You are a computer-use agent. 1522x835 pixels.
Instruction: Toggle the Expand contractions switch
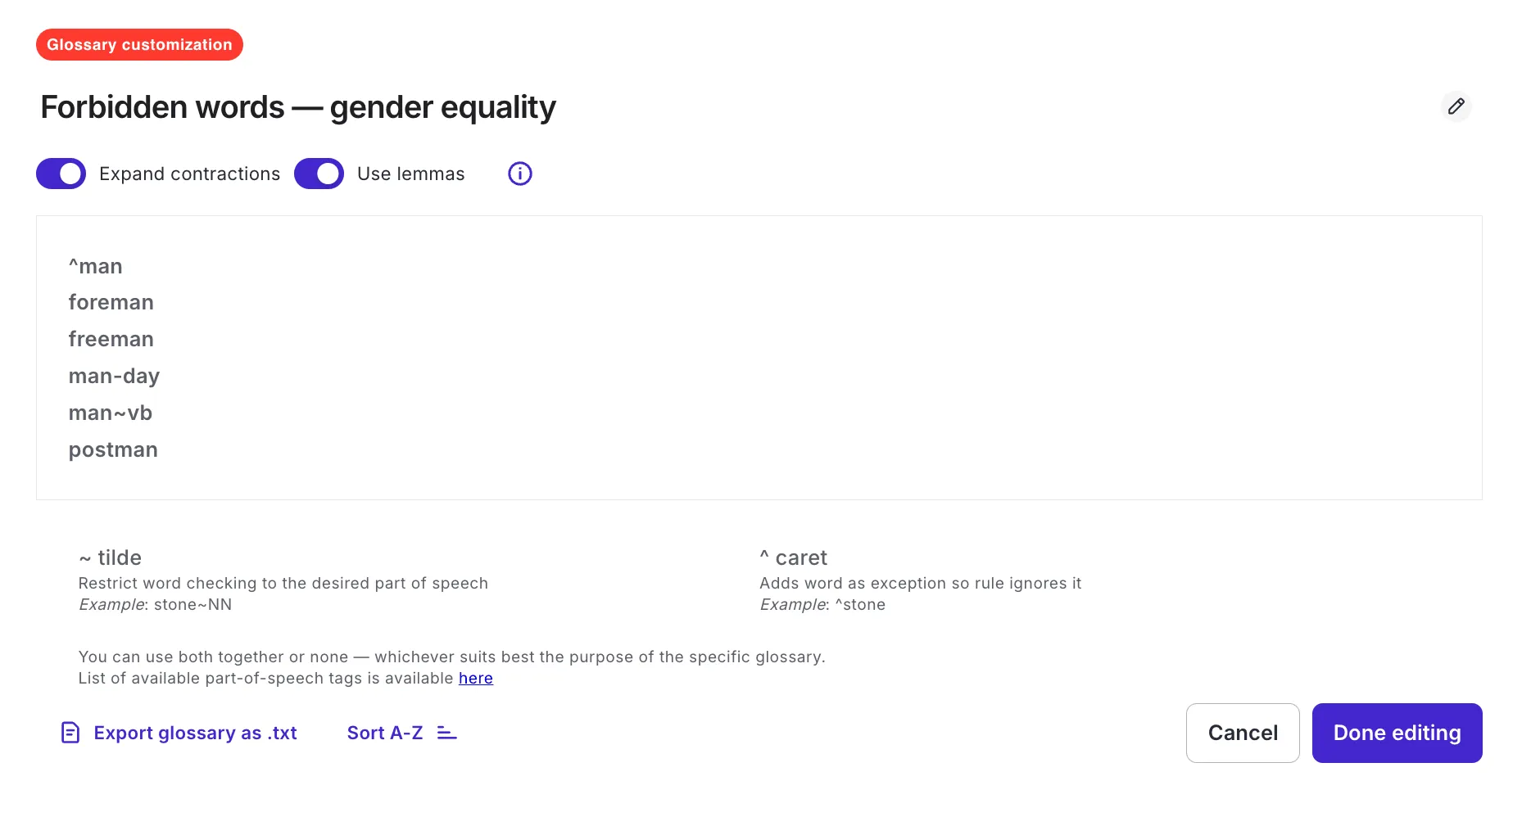pos(61,174)
